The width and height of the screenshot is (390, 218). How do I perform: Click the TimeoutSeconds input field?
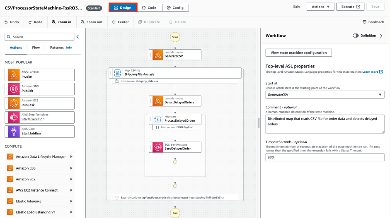pyautogui.click(x=325, y=158)
